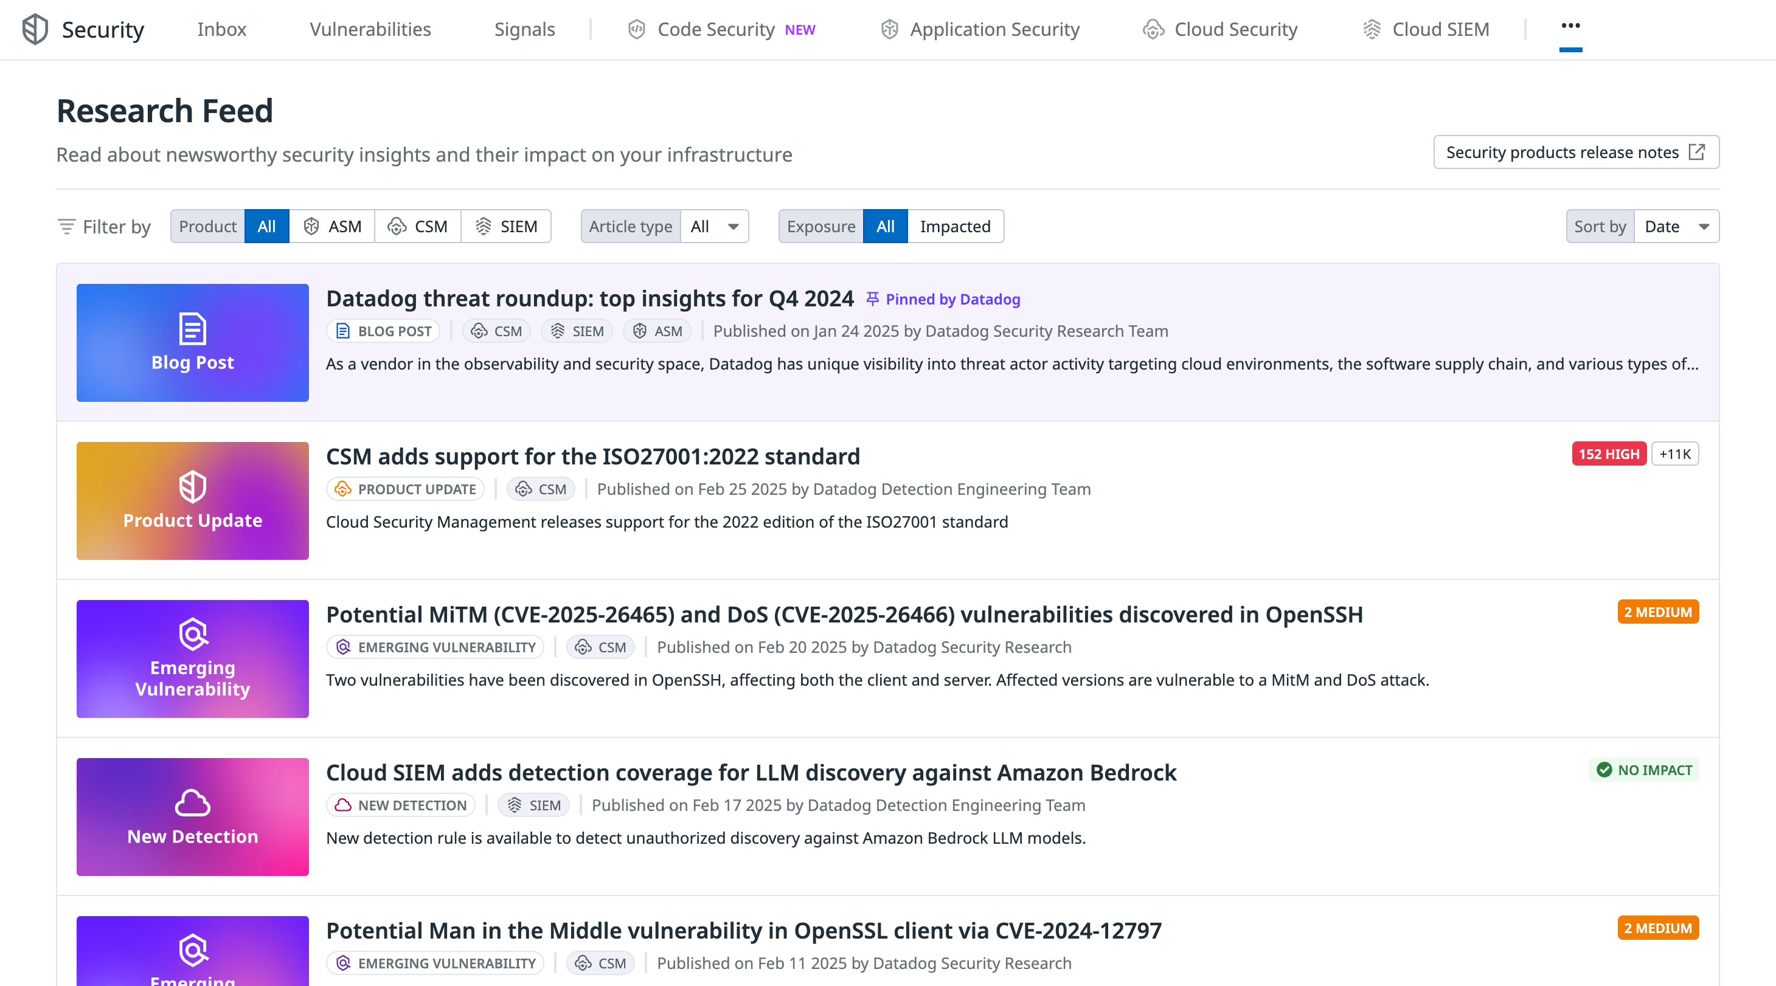
Task: Click the CSM tag on threat roundup article
Action: pos(496,331)
